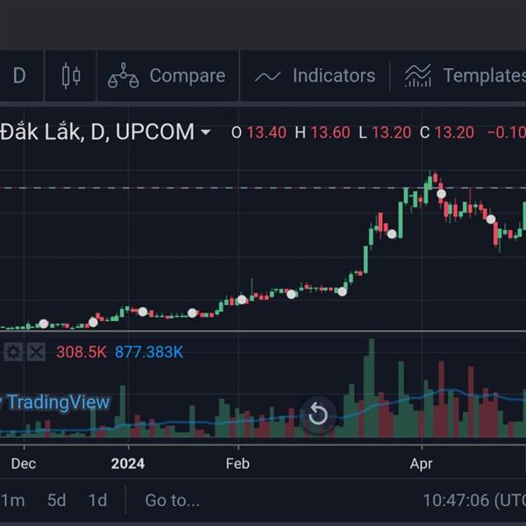The image size is (526, 526).
Task: Click the high price value 13.60
Action: tap(331, 132)
